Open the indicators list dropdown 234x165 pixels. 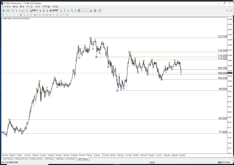(91, 11)
